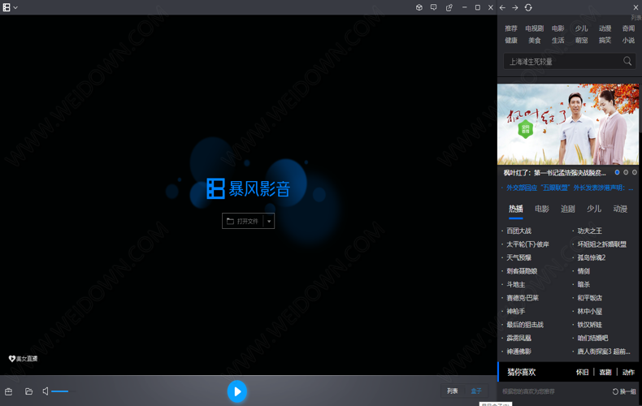642x406 pixels.
Task: Play 神枪手 from the list
Action: point(515,312)
